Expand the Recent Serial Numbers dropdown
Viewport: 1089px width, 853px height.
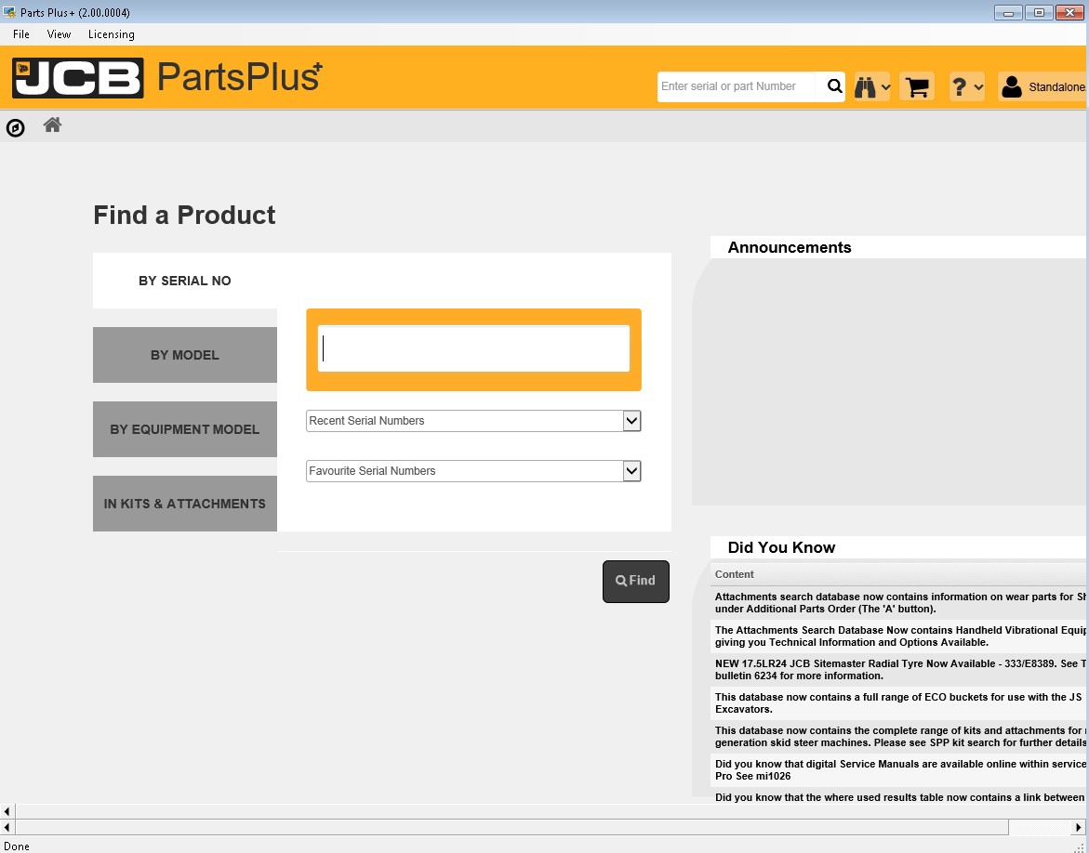coord(631,421)
